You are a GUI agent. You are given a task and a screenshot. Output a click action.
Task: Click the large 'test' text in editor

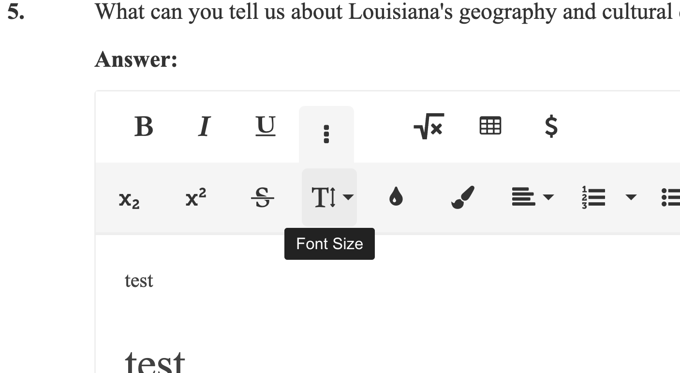[x=155, y=362]
